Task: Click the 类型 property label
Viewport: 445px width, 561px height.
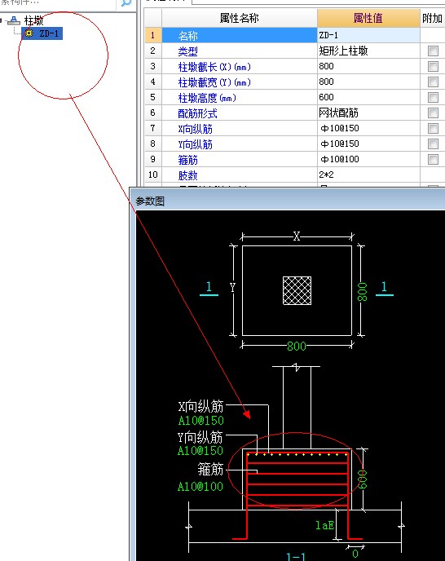Action: tap(187, 51)
